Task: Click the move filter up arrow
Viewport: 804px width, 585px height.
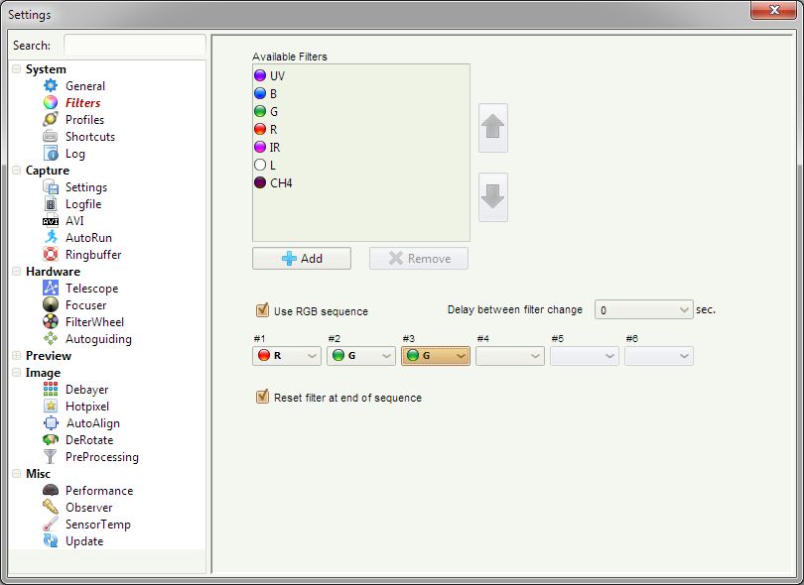Action: [493, 128]
